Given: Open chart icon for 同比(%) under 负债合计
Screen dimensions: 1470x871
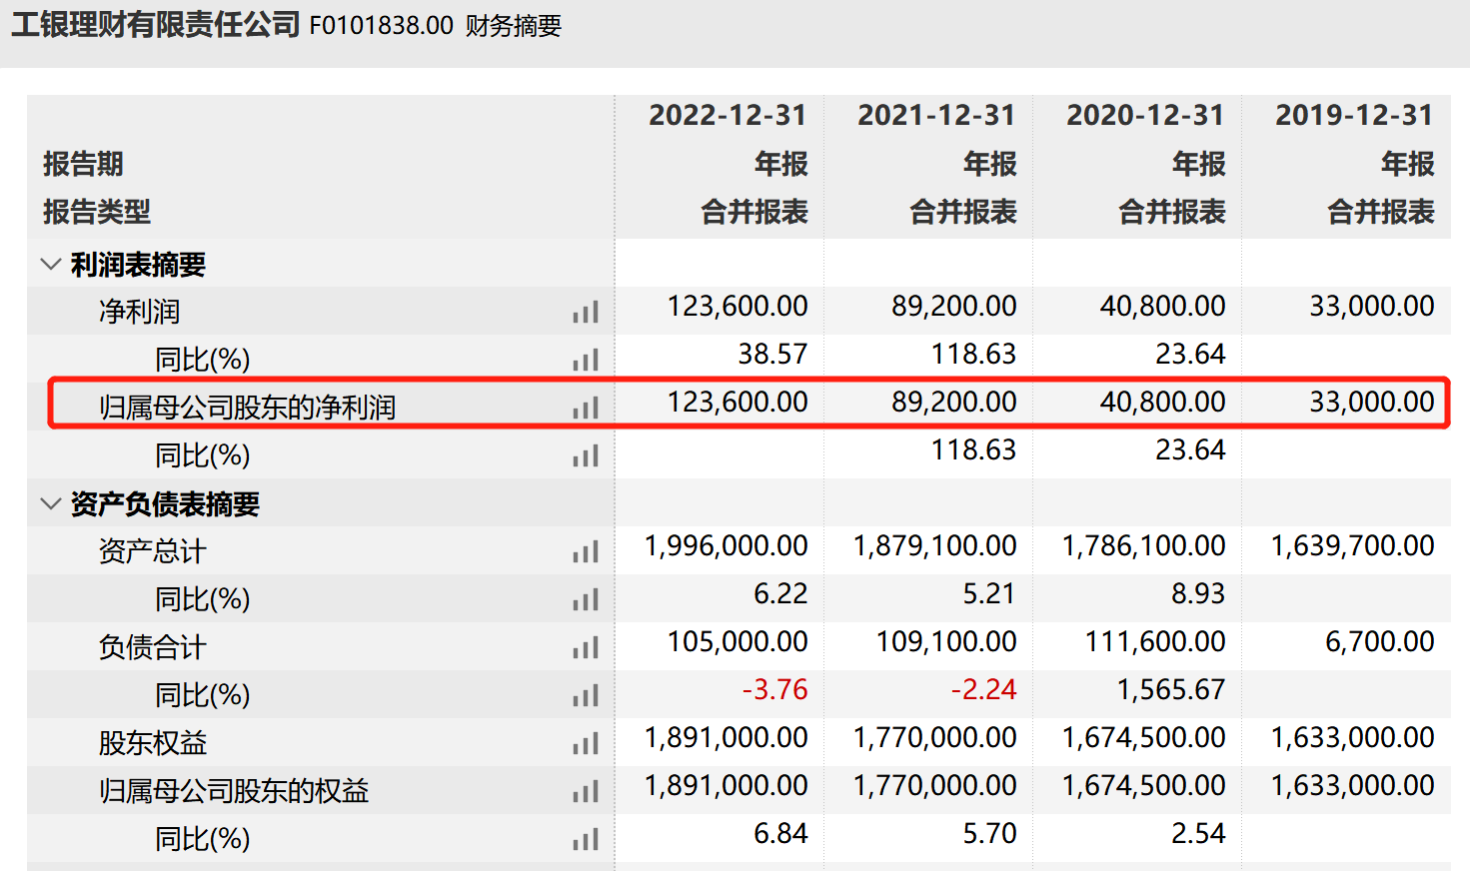Looking at the screenshot, I should click(x=586, y=695).
